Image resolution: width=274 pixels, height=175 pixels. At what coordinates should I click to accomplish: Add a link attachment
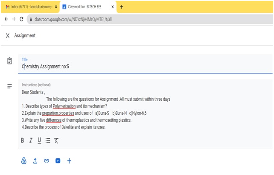pyautogui.click(x=47, y=161)
